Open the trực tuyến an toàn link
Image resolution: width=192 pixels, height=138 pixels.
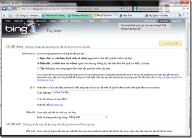click(46, 80)
